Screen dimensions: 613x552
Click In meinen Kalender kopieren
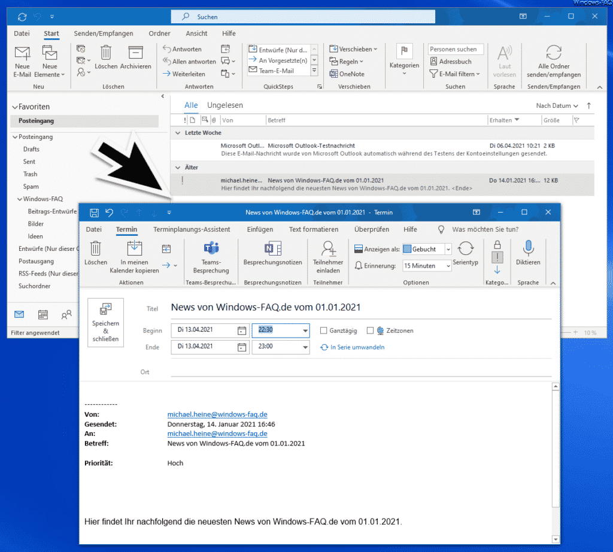tap(134, 257)
